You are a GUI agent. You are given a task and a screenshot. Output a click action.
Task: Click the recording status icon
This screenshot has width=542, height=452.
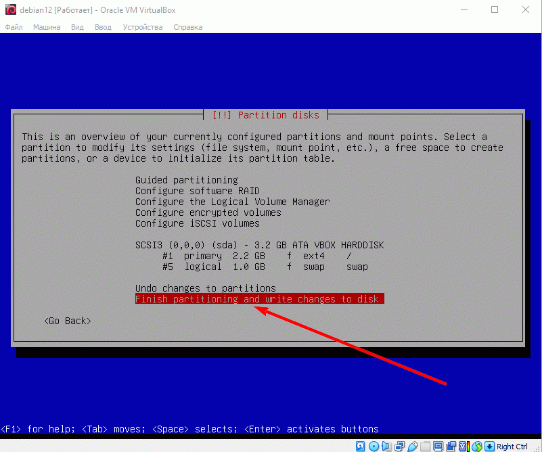[x=451, y=447]
